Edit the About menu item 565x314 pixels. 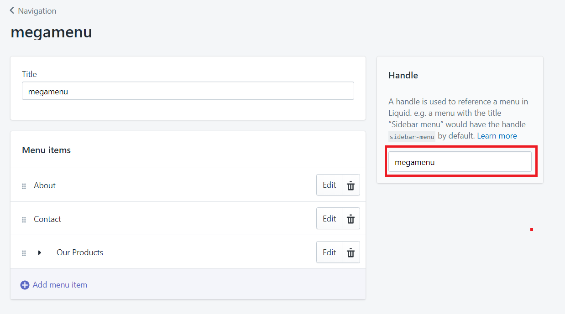pyautogui.click(x=330, y=185)
